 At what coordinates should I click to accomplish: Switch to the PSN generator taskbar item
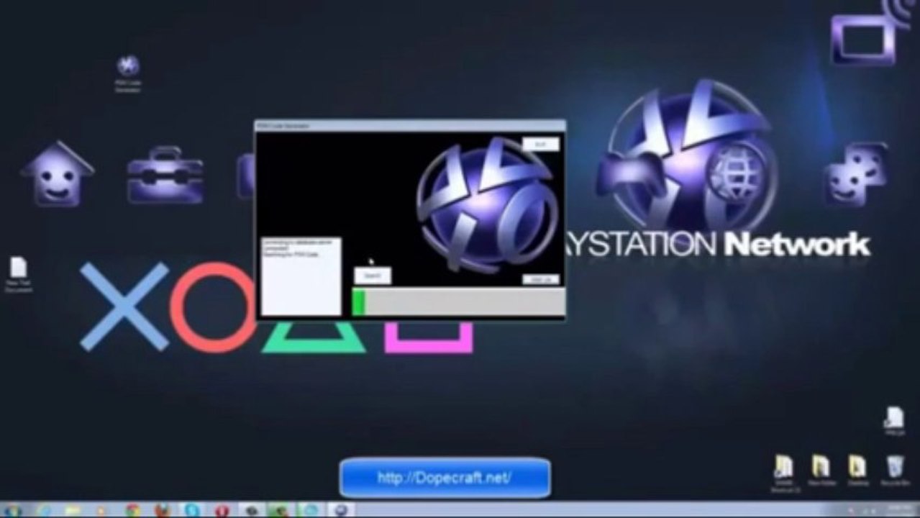(340, 510)
